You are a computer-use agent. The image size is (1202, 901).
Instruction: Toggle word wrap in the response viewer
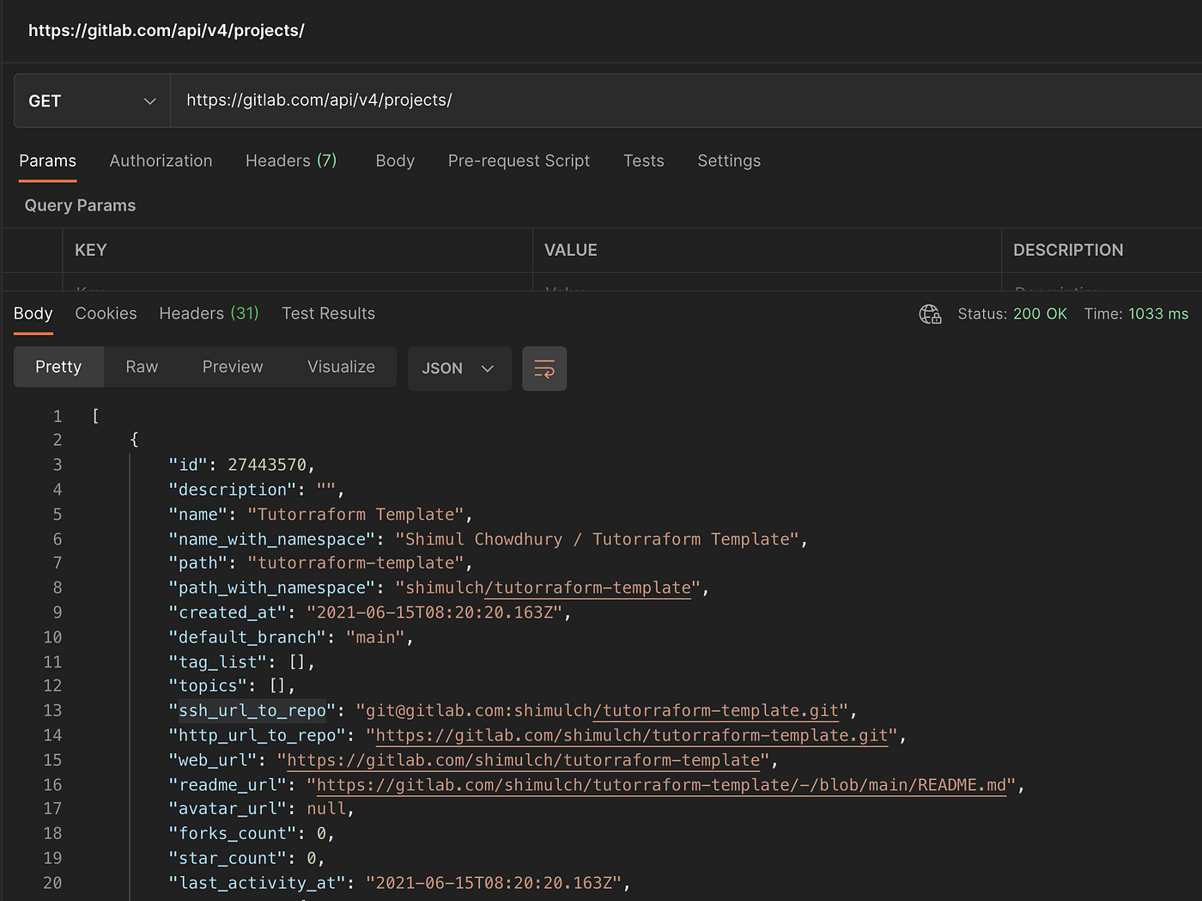point(544,368)
